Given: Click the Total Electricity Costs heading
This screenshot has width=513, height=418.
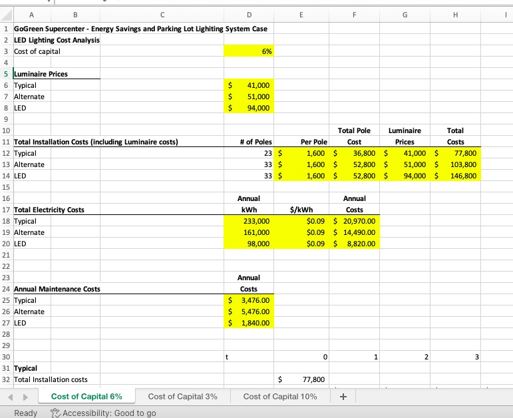Looking at the screenshot, I should pyautogui.click(x=49, y=210).
